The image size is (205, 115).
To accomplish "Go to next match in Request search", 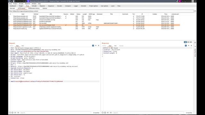I will 18,113.
